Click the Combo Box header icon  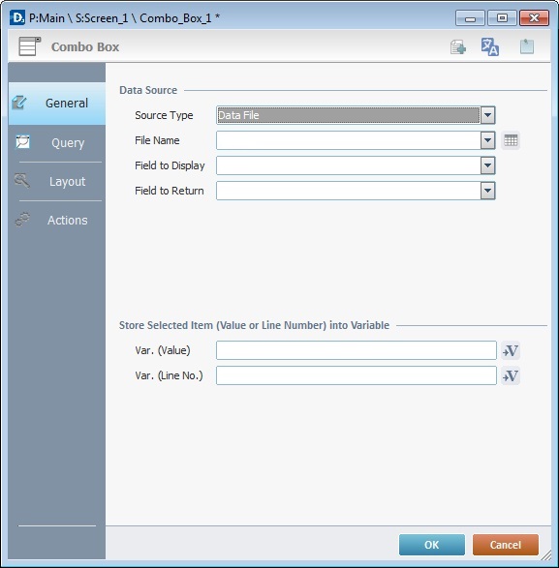[29, 46]
